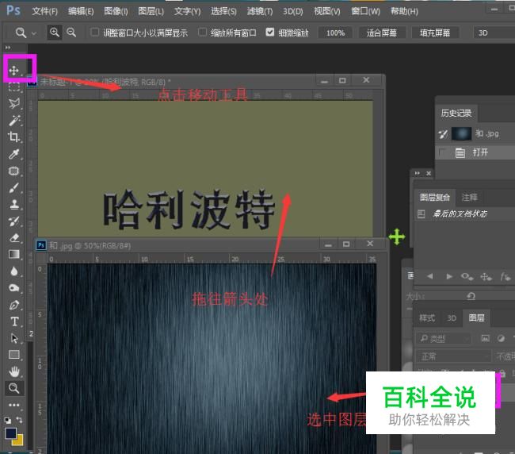Open the background color swatch
The height and width of the screenshot is (454, 515).
(19, 441)
